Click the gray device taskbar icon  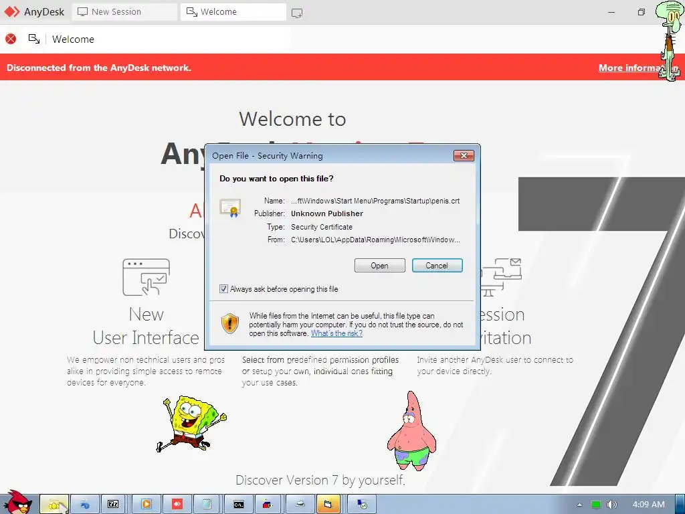[x=300, y=505]
